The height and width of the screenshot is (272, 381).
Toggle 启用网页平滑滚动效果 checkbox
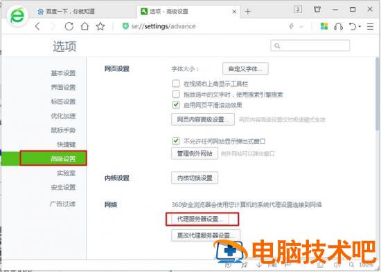176,105
